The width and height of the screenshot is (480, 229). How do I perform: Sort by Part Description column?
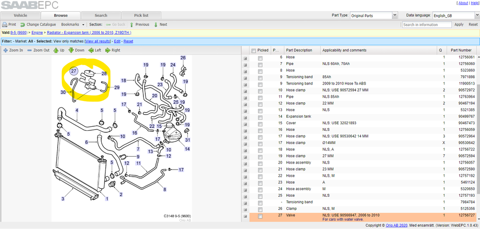click(x=302, y=50)
